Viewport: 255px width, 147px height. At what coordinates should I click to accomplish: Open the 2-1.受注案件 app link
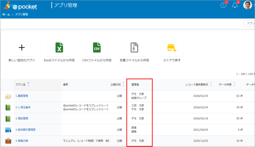tap(23, 107)
